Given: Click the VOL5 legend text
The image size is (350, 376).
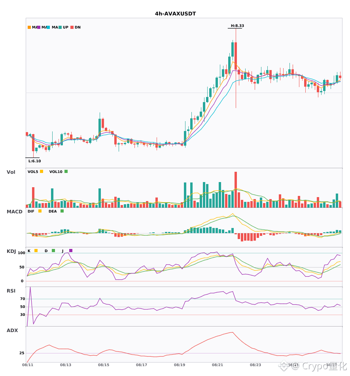Looking at the screenshot, I should point(33,172).
